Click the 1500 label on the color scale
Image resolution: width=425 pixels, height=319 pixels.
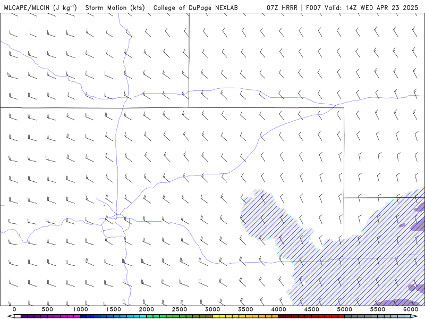[113, 309]
